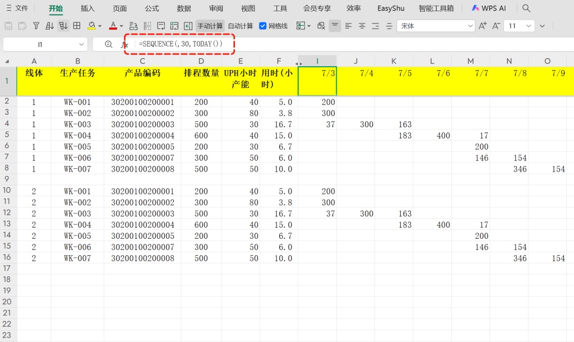Screen dimensions: 574x342
Task: Click the 排程数量 header cell
Action: click(201, 81)
